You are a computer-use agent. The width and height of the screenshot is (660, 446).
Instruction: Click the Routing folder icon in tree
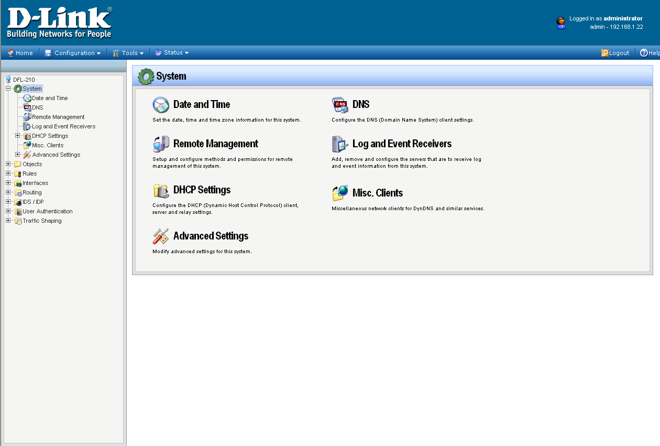tap(18, 192)
